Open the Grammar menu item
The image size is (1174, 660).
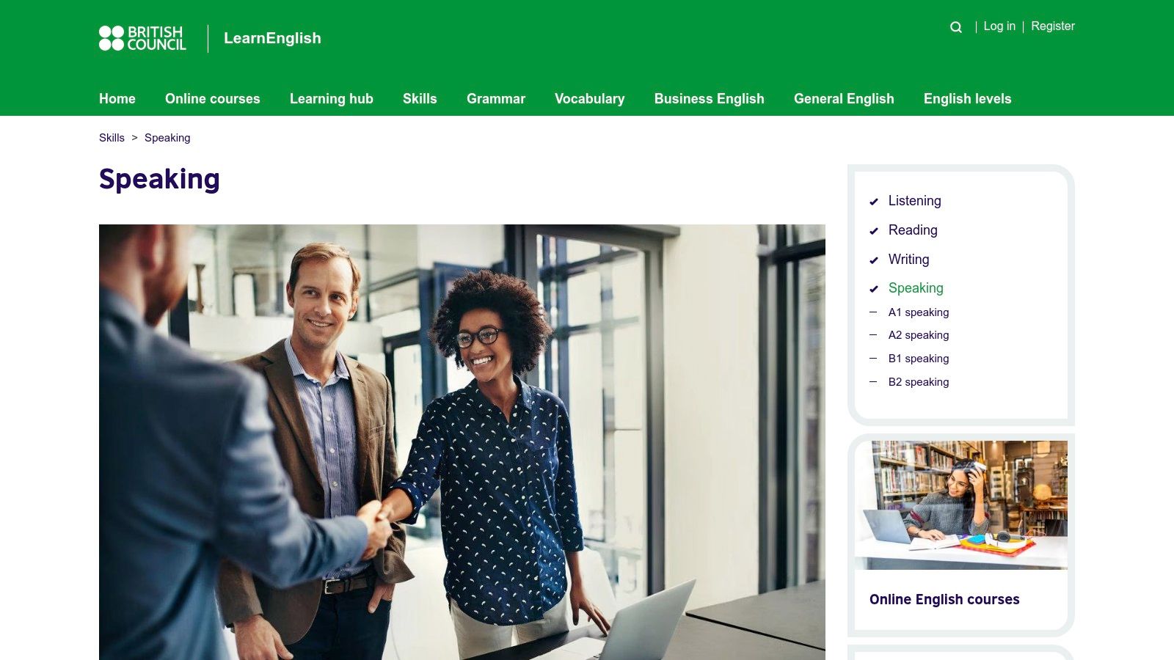(496, 98)
